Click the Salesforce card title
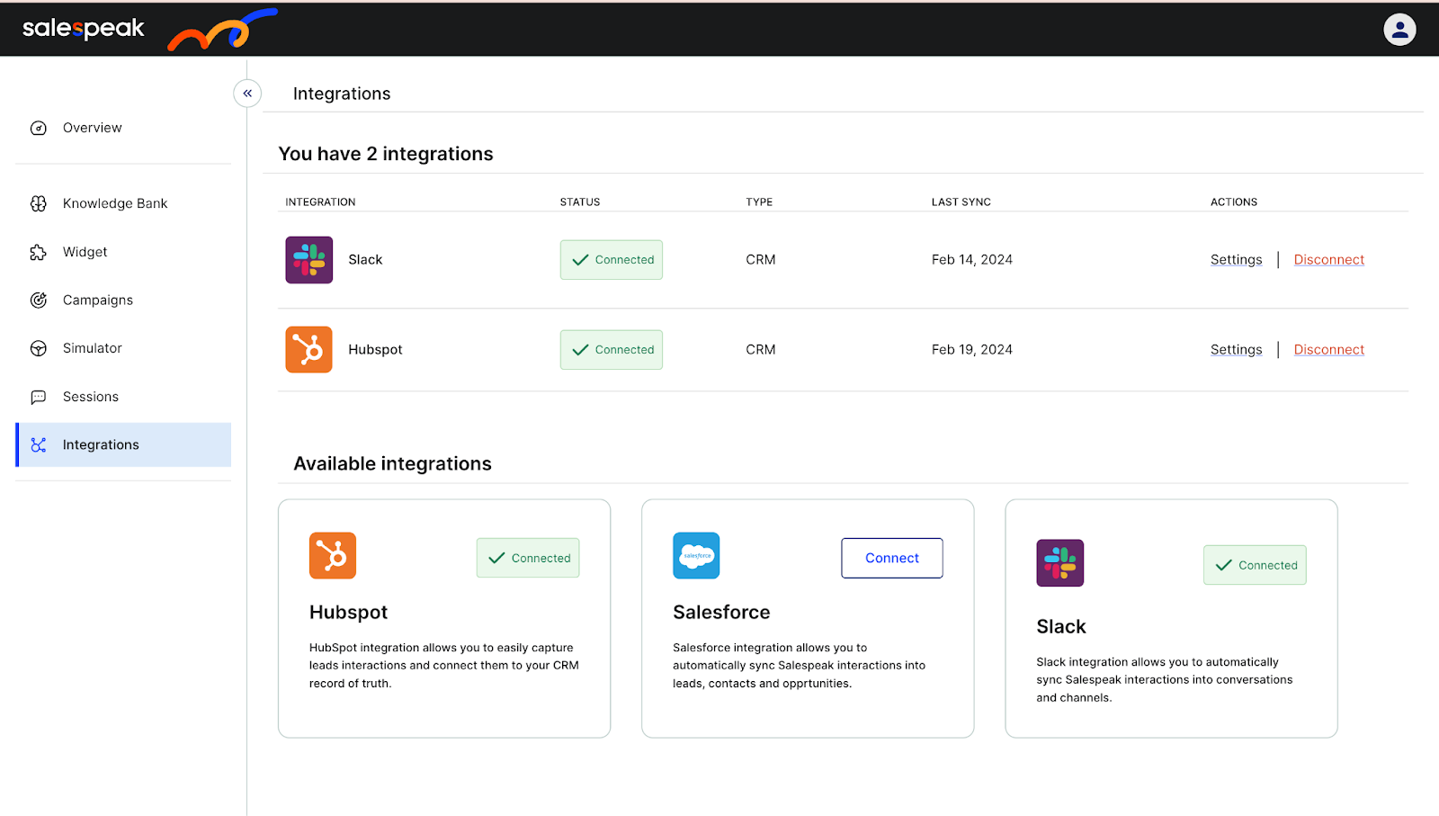Image resolution: width=1439 pixels, height=816 pixels. click(x=721, y=612)
